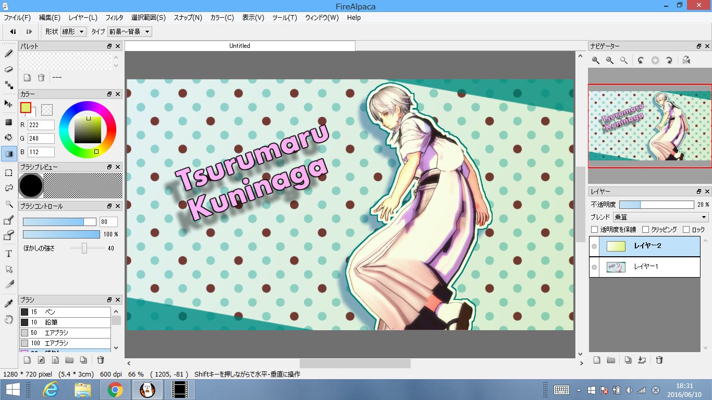Open the 選択範囲(S) menu

[149, 18]
